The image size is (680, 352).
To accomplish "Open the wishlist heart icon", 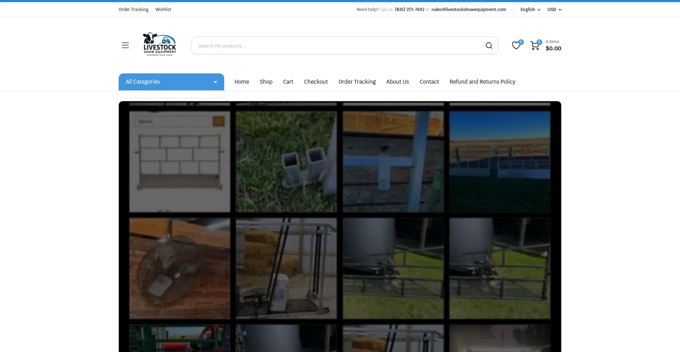I will click(x=516, y=45).
